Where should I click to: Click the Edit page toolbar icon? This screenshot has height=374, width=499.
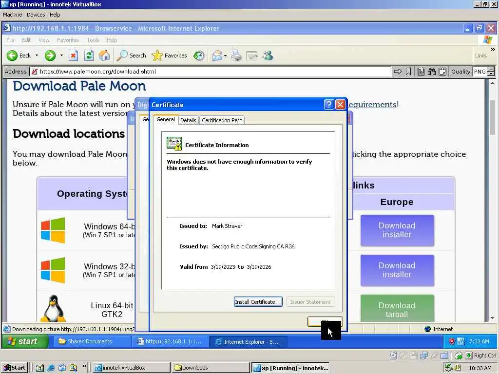[x=252, y=56]
